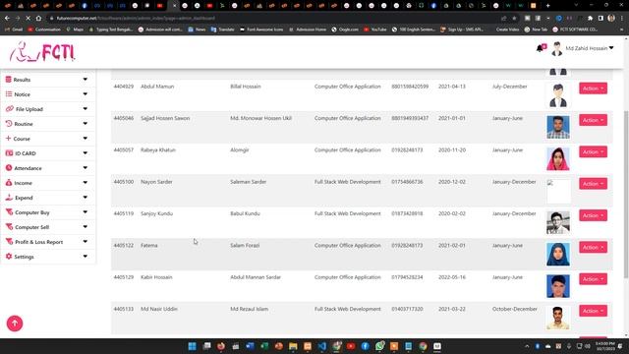Open Action dropdown for Kabir Hossain
629x354 pixels.
click(593, 279)
